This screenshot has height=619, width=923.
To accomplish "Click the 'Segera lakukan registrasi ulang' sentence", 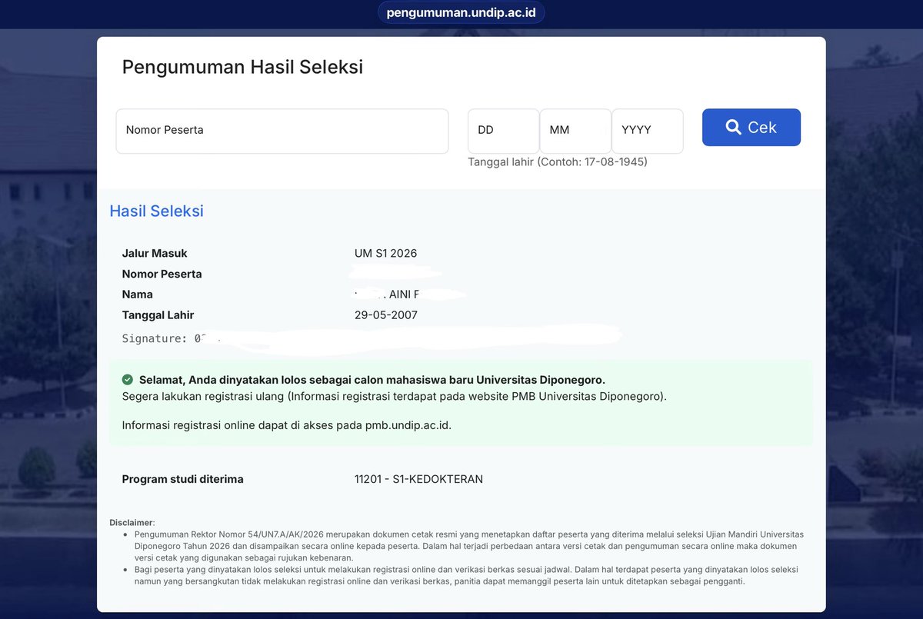I will point(395,397).
